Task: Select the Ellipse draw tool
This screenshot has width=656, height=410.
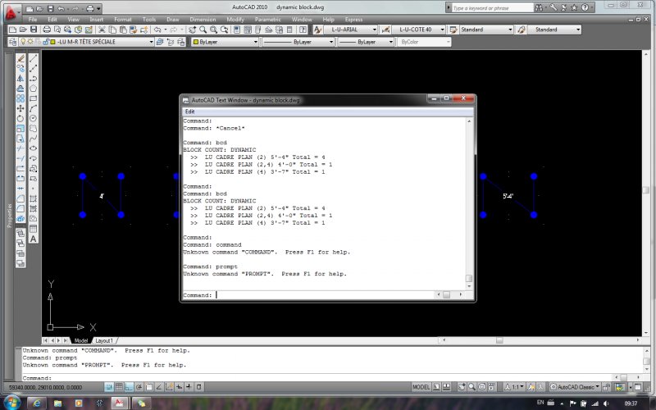Action: tap(34, 148)
